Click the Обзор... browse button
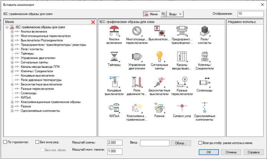 coord(181,143)
